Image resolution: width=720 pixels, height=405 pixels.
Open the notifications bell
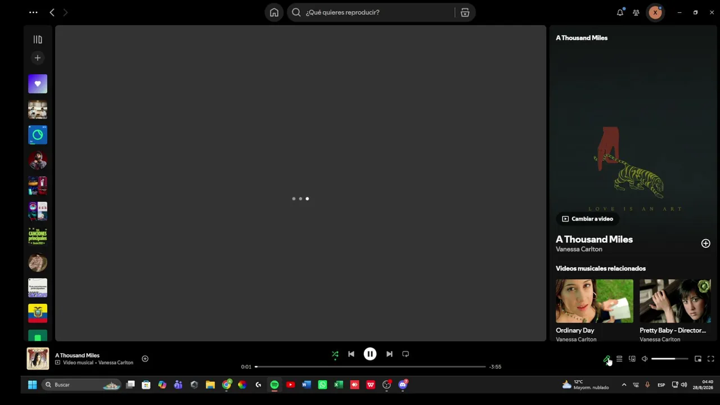620,12
